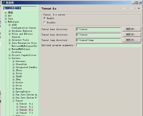Click the filter text search box

20,8
